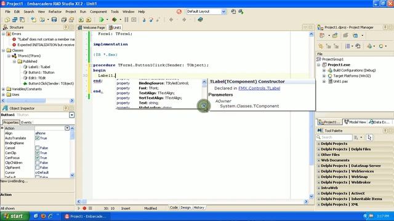Click the Back navigation arrow icon
394x221 pixels.
coord(171,20)
